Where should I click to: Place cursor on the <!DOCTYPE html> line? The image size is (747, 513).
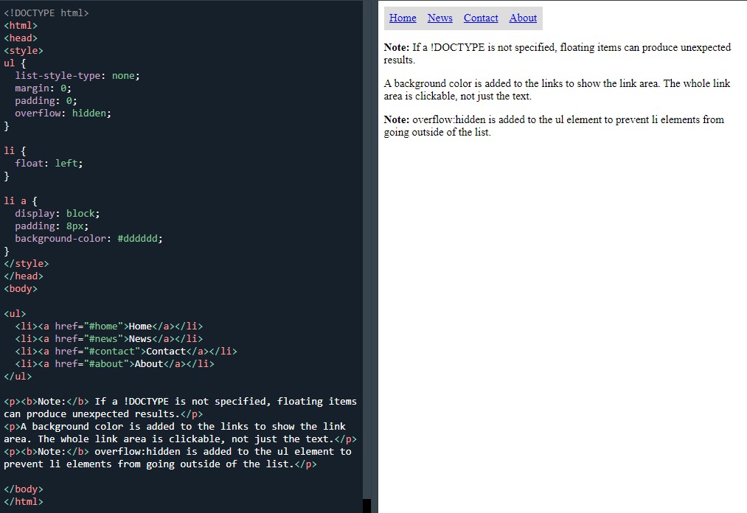click(46, 13)
